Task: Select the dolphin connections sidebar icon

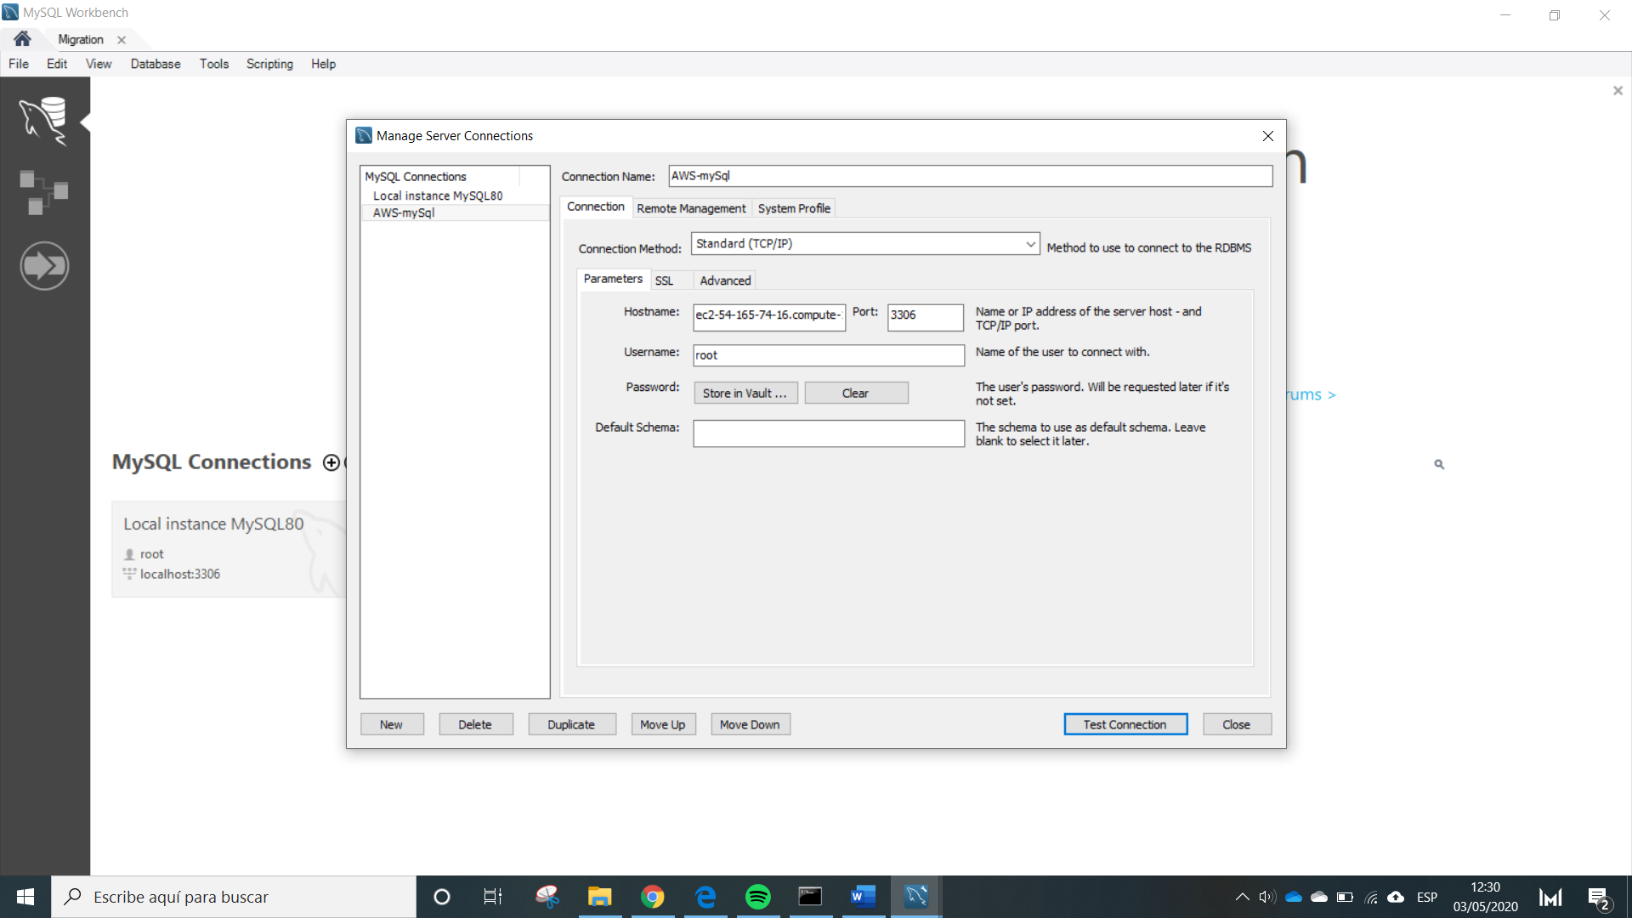Action: [x=44, y=121]
